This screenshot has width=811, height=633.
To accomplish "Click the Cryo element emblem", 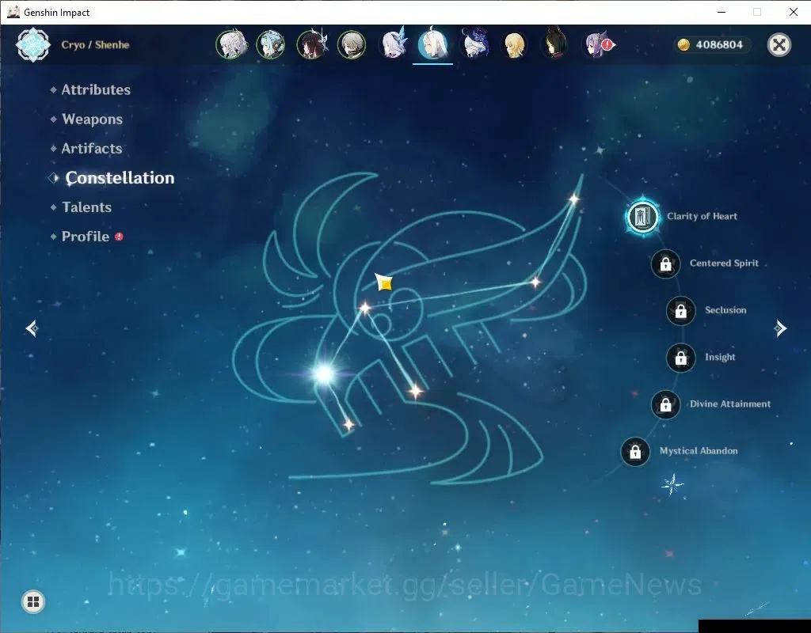I will [33, 45].
